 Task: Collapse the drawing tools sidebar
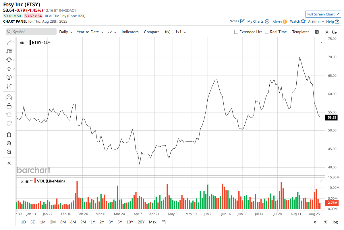[x=9, y=163]
